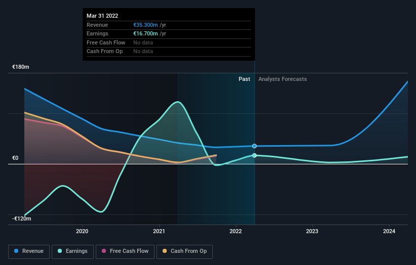Image resolution: width=416 pixels, height=265 pixels.
Task: Click the Past label on the chart
Action: (244, 79)
